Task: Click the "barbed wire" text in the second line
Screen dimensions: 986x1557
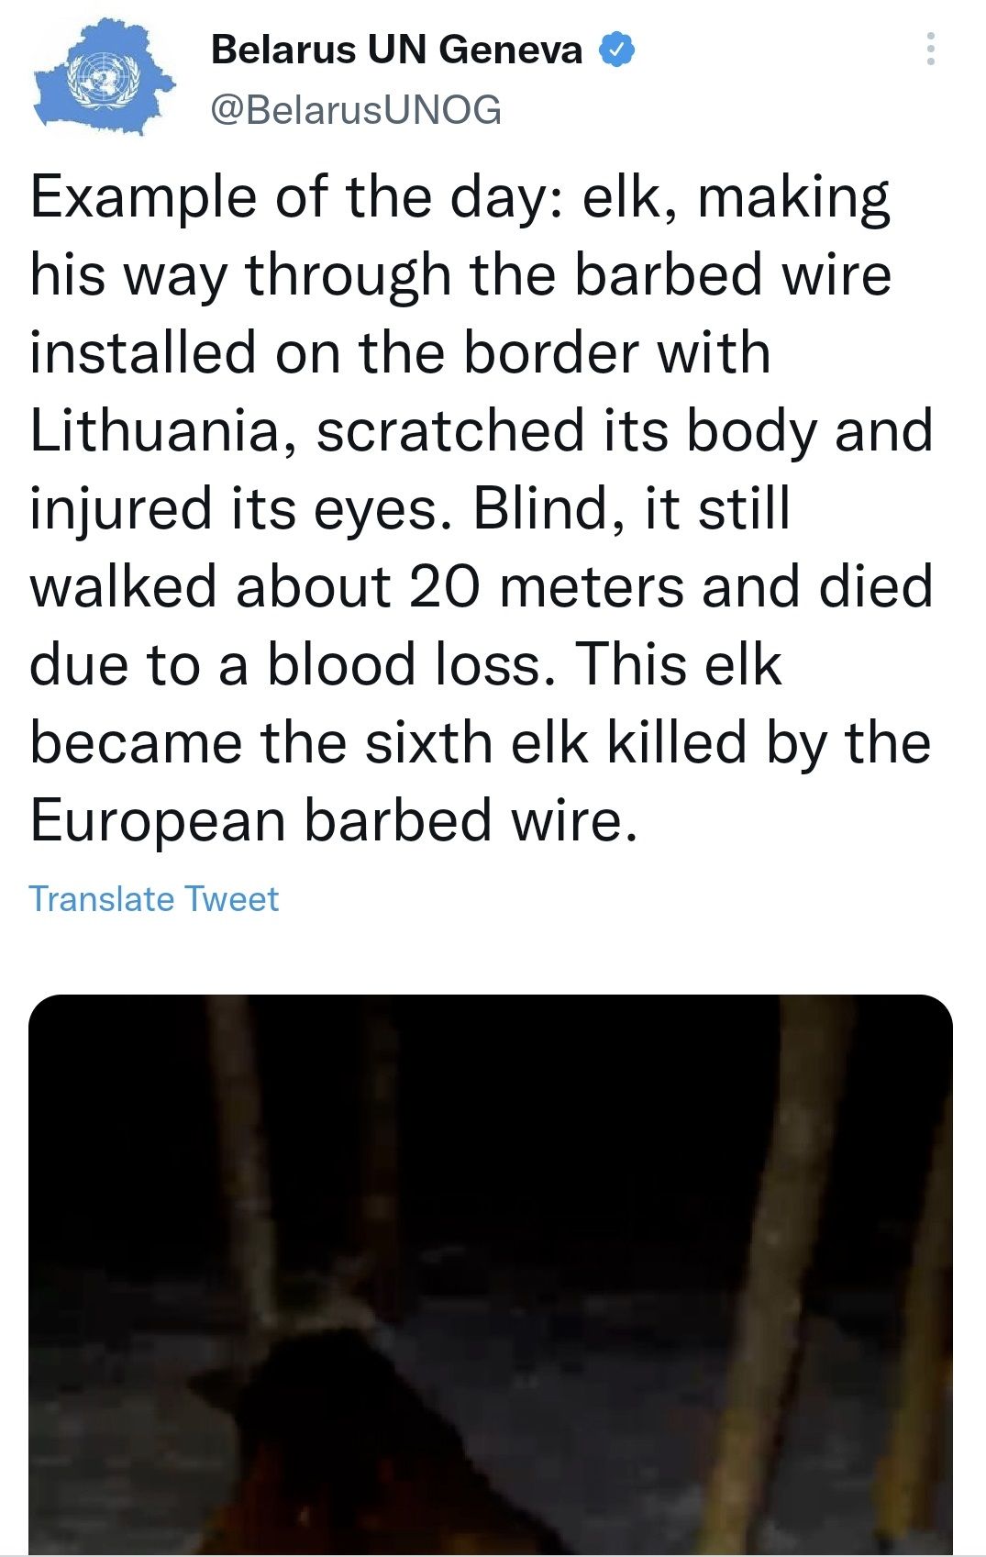Action: 732,275
